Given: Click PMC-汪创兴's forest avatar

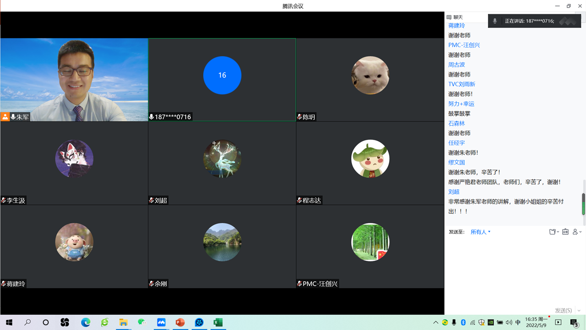Looking at the screenshot, I should [370, 242].
